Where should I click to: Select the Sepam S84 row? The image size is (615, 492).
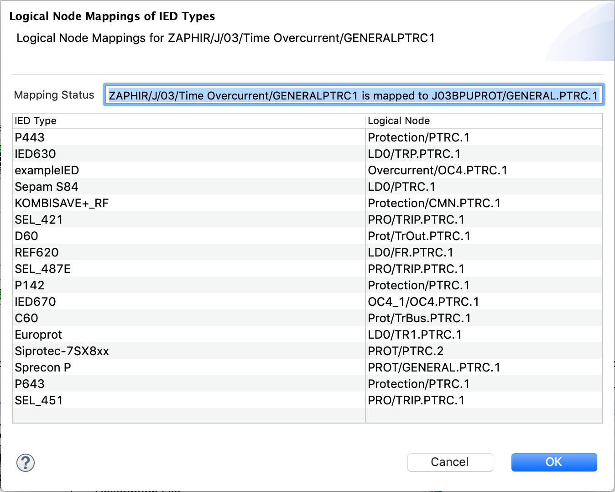coord(46,187)
